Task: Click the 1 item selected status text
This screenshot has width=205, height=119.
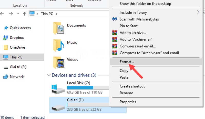Action: pos(33,117)
